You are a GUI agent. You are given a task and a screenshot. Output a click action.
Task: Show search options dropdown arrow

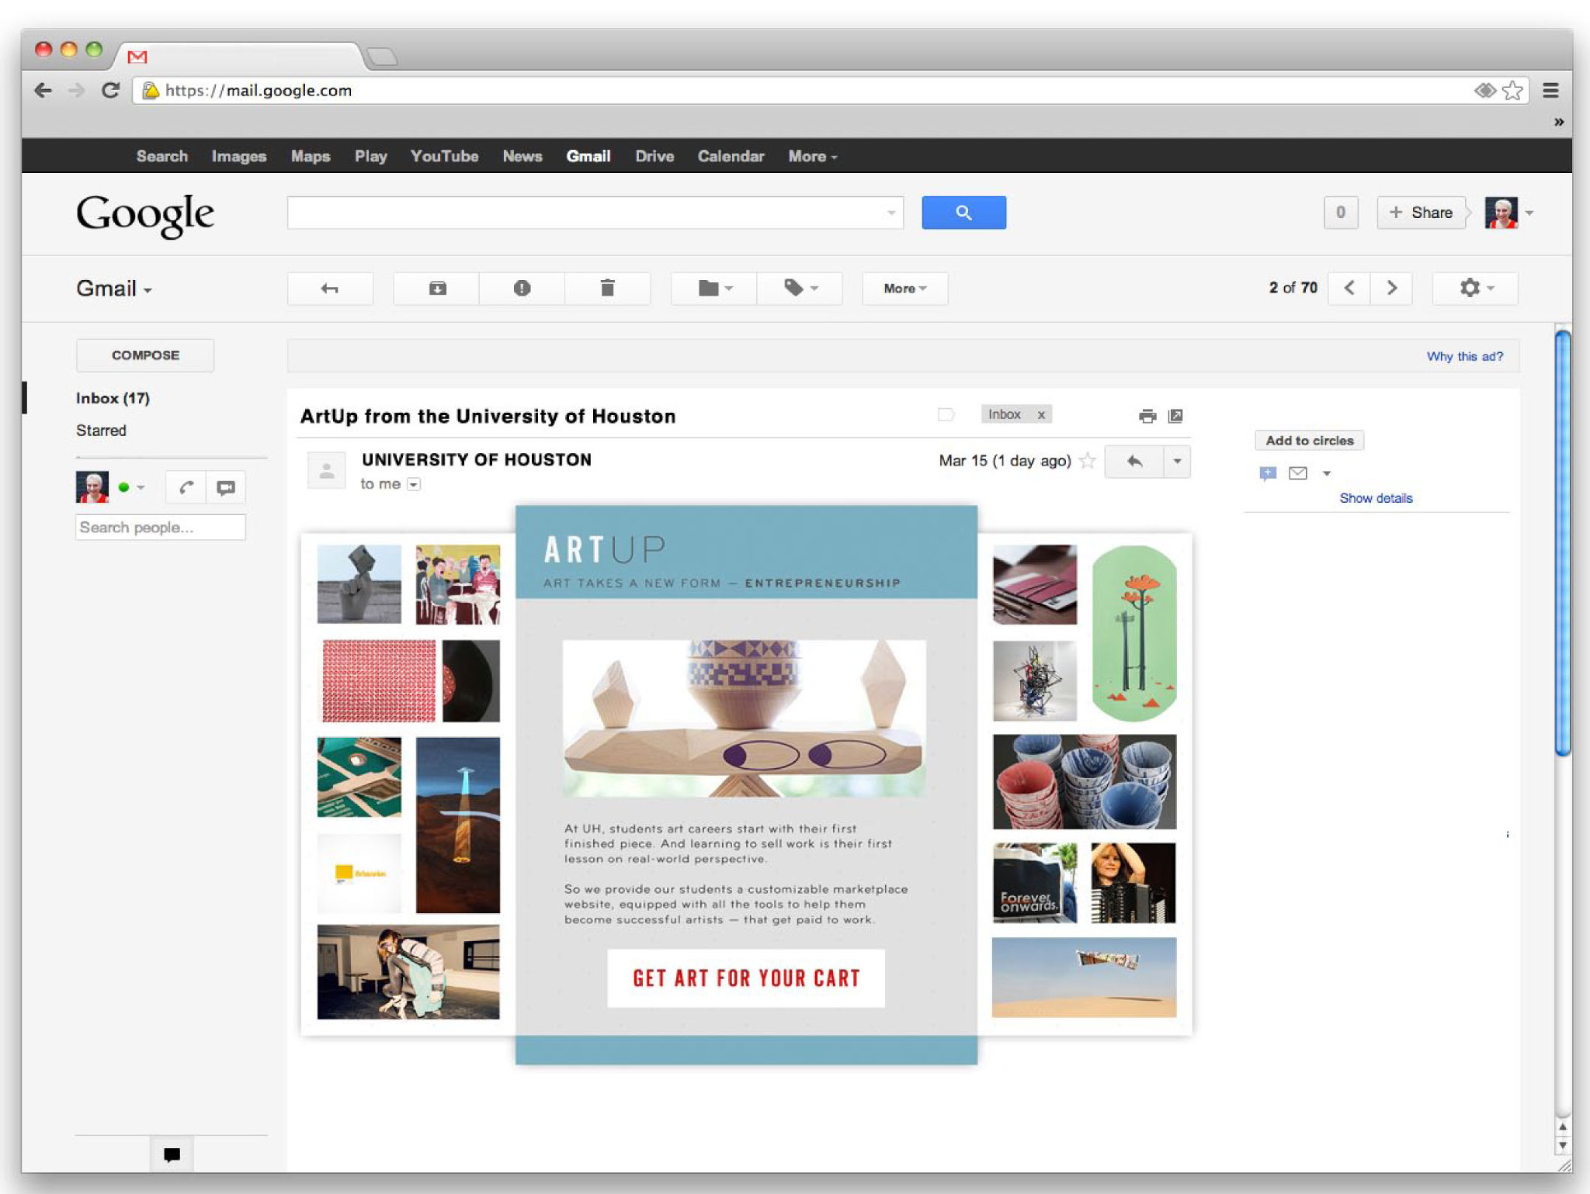tap(891, 213)
